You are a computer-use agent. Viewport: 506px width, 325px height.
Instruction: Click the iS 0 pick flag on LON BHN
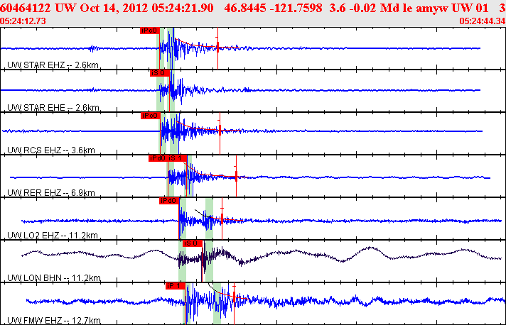click(193, 243)
